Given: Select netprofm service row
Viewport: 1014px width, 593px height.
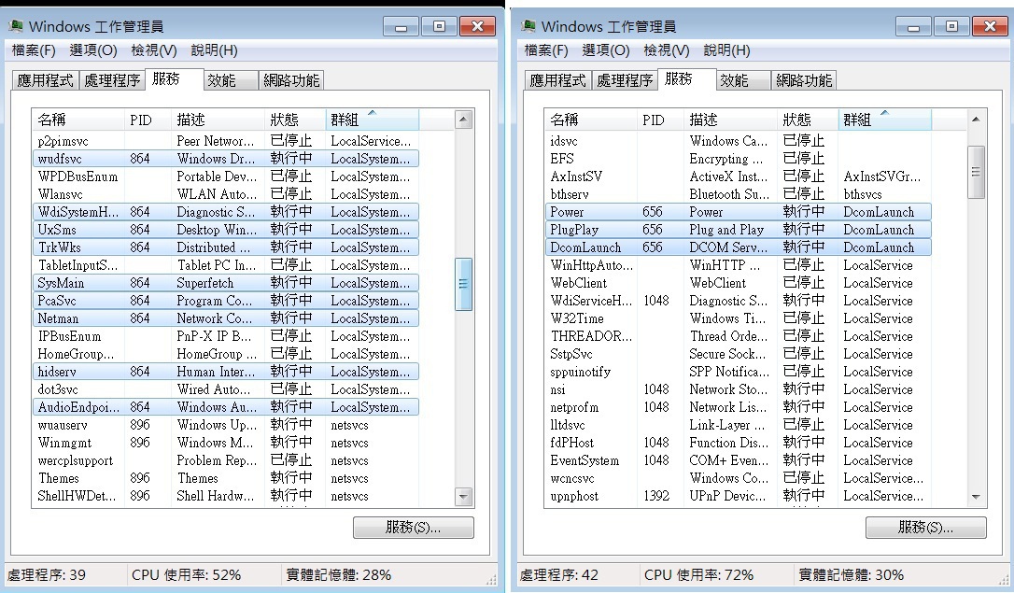Looking at the screenshot, I should [x=739, y=407].
